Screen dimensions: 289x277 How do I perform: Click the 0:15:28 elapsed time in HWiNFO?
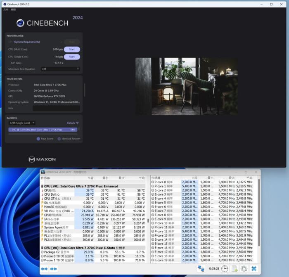point(214,269)
